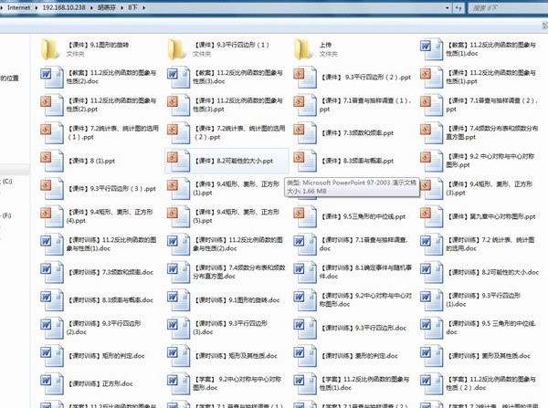Select Word icon of 【教案】11.2反比例函数的图象与性质(3).doc
Image resolution: width=548 pixels, height=408 pixels.
(178, 78)
